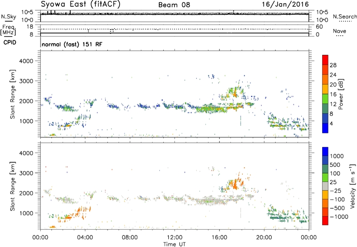Click the "Slant Range [km]" label of velocity panel
357x247 pixels.
click(12, 186)
